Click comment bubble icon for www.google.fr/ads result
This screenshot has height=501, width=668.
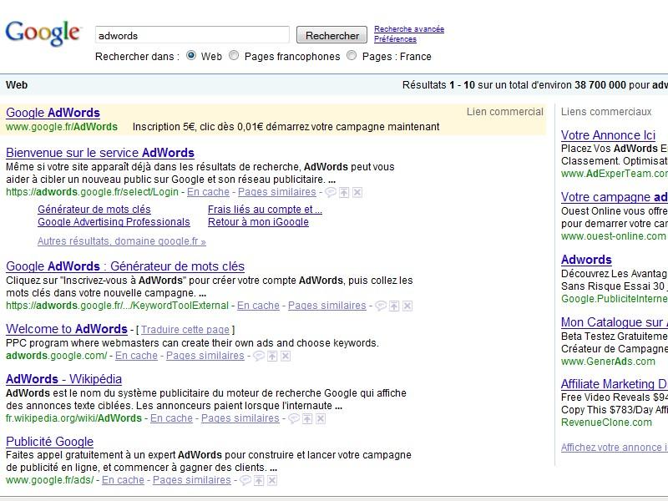245,481
